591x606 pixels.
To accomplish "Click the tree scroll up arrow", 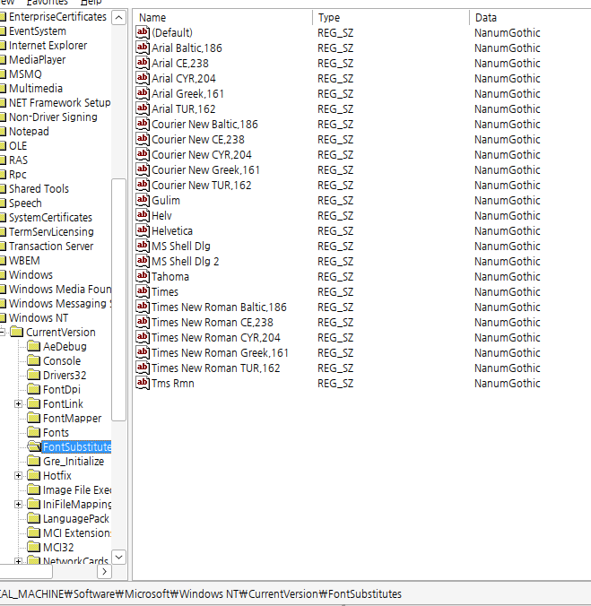I will [x=119, y=18].
